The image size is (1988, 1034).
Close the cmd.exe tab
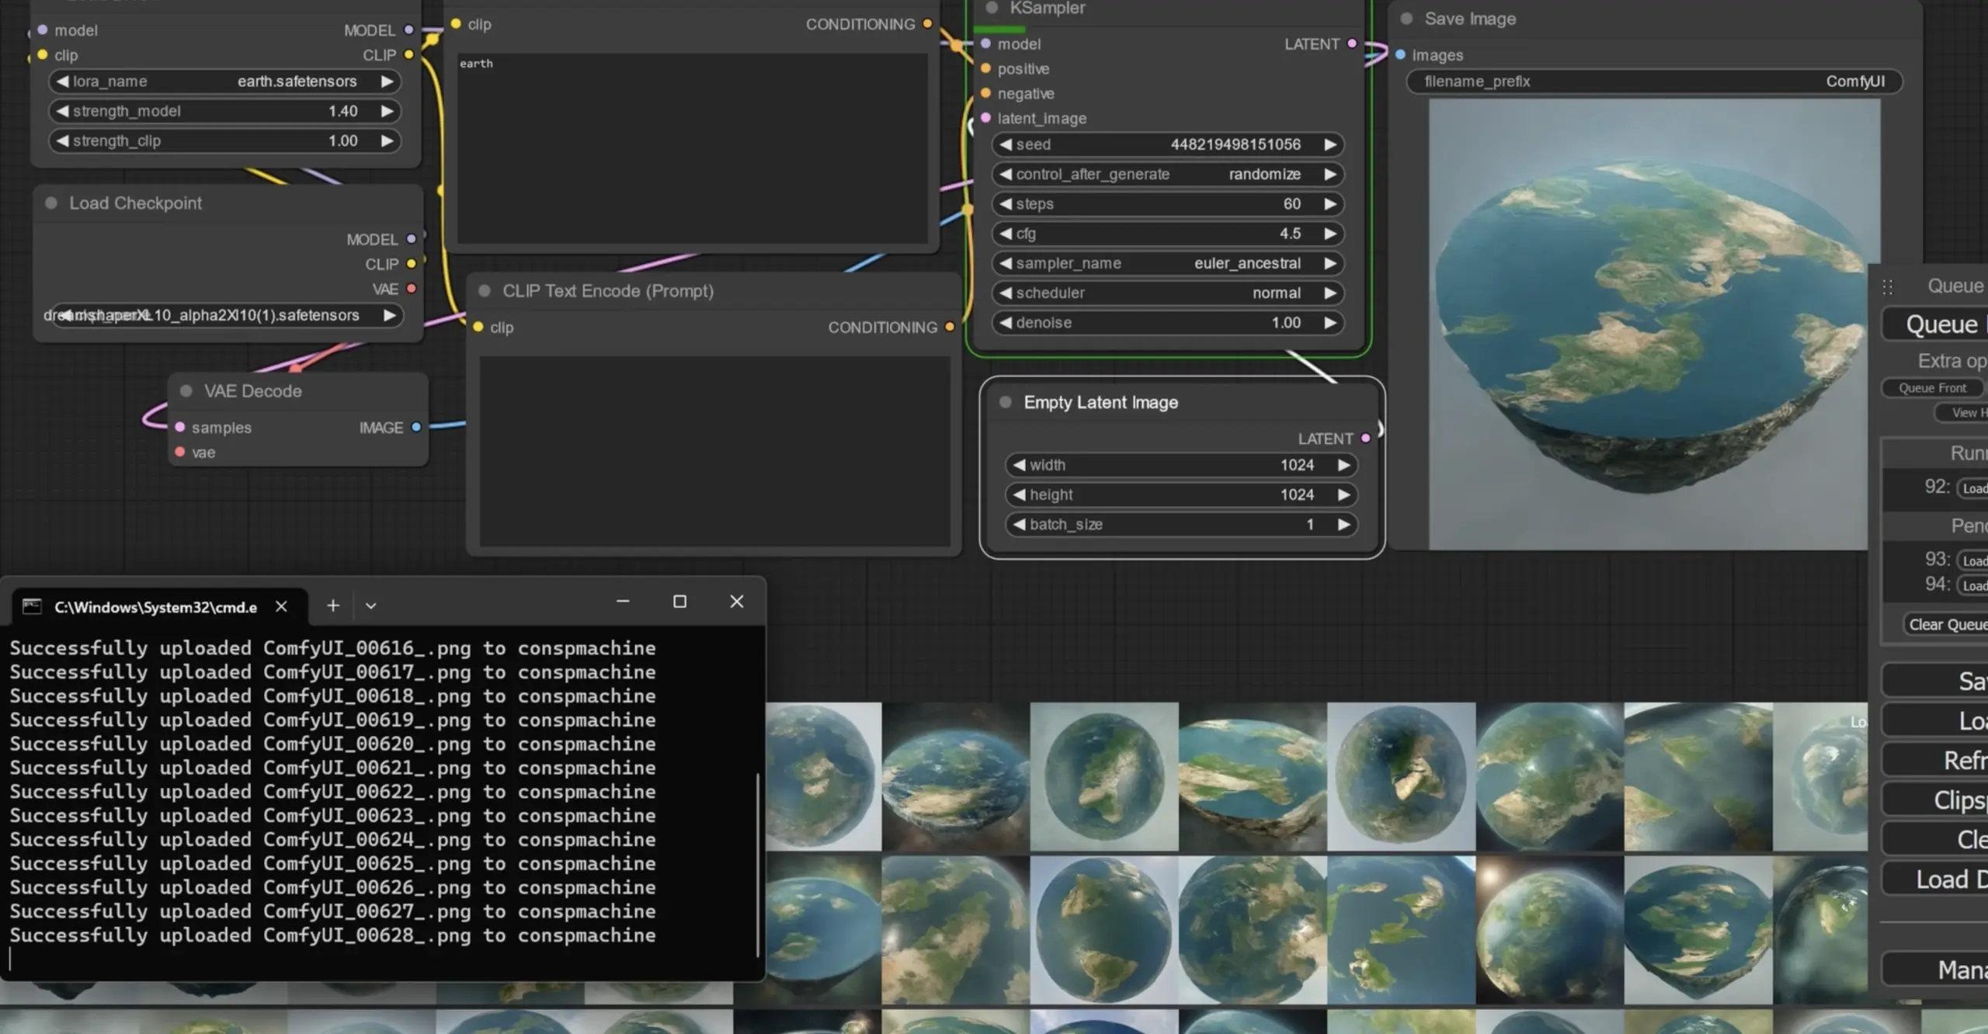281,606
